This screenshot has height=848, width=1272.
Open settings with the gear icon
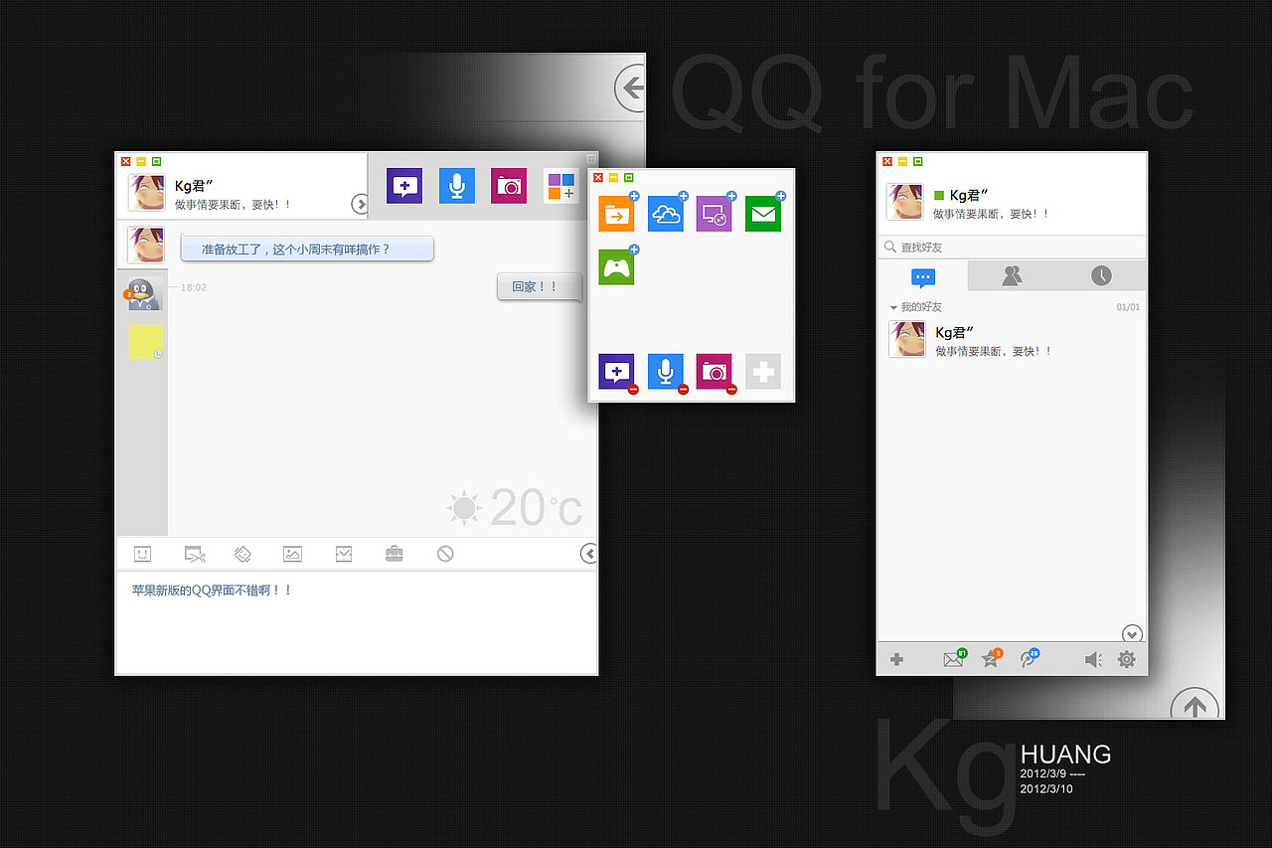[1126, 658]
